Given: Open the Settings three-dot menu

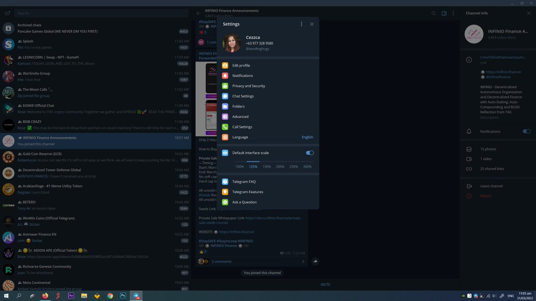Looking at the screenshot, I should coord(301,24).
